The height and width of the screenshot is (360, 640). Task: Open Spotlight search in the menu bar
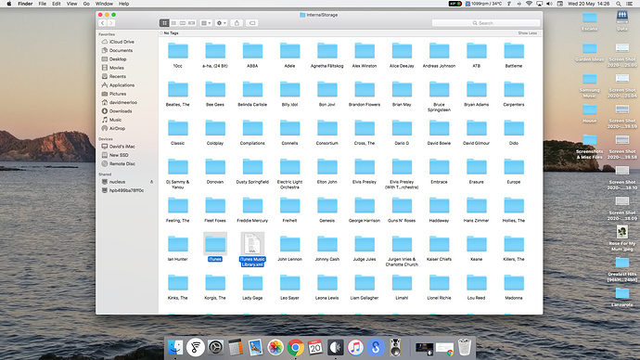pos(619,4)
